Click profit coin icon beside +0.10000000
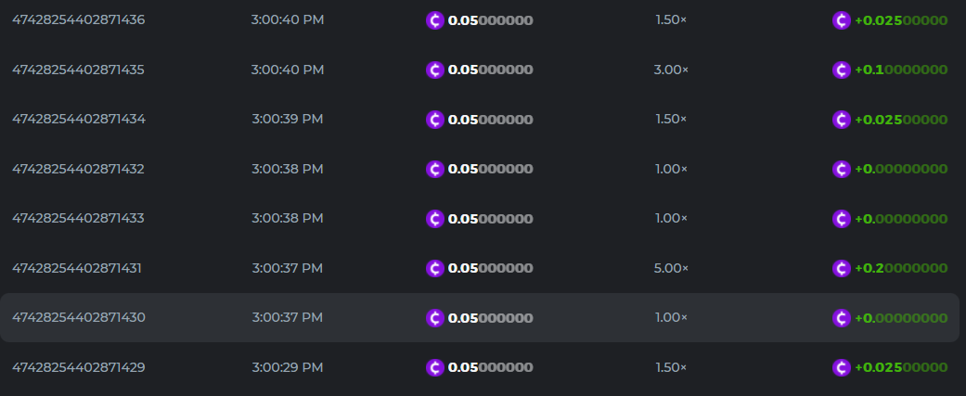This screenshot has width=966, height=396. [x=842, y=70]
